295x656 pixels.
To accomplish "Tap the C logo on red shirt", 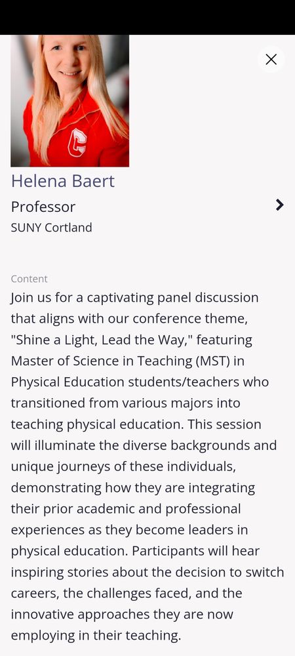I will [77, 142].
